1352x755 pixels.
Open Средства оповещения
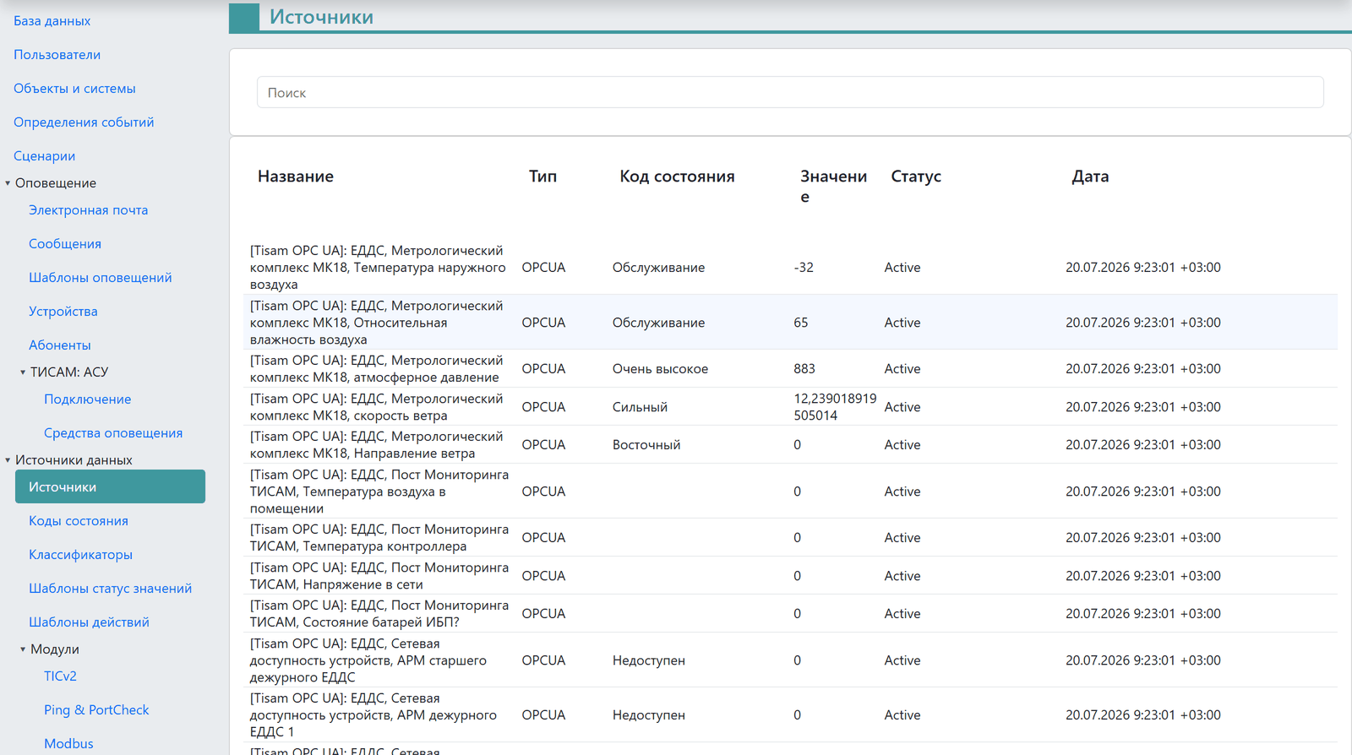click(113, 432)
